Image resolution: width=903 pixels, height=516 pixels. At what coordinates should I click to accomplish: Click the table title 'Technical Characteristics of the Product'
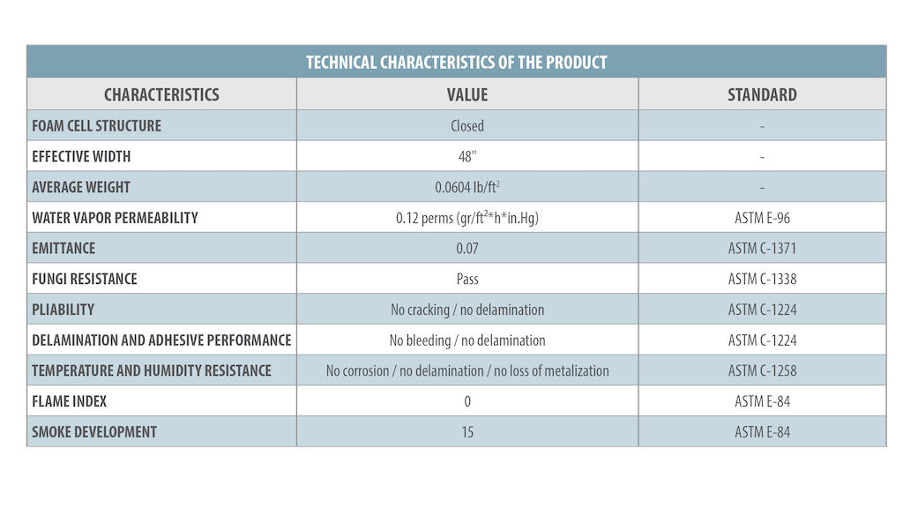(x=456, y=63)
